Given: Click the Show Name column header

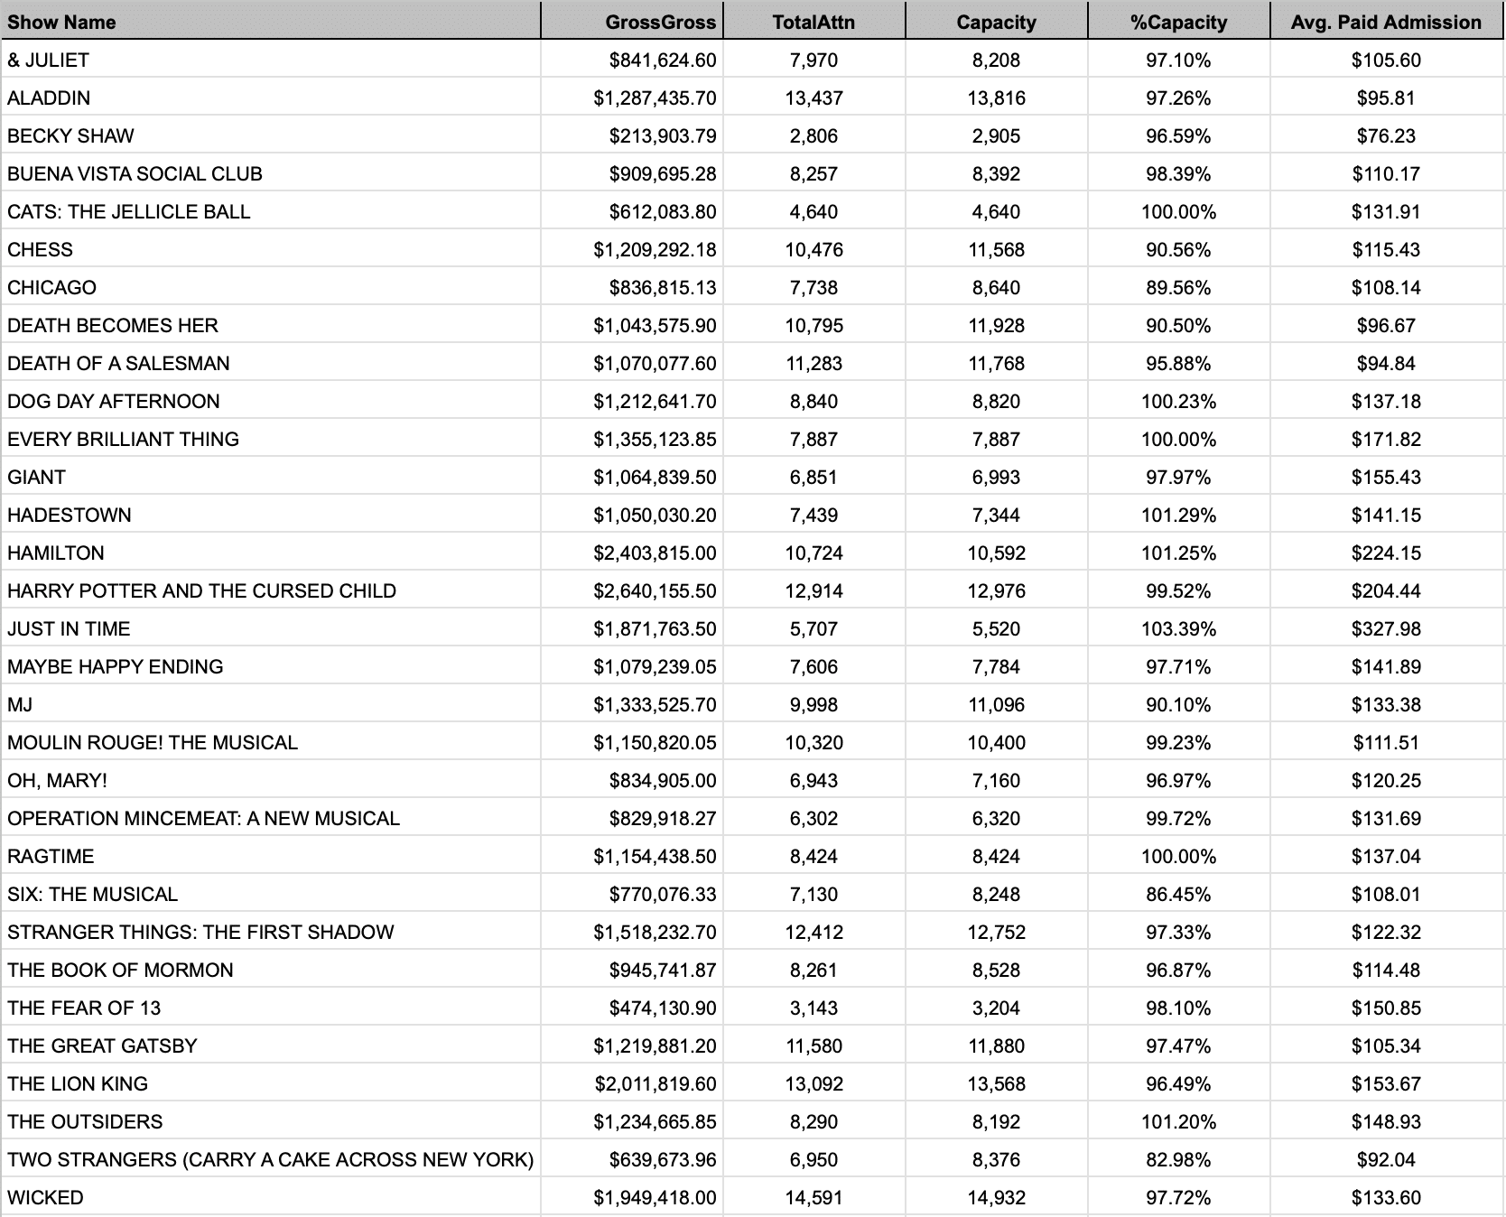Looking at the screenshot, I should pyautogui.click(x=61, y=23).
